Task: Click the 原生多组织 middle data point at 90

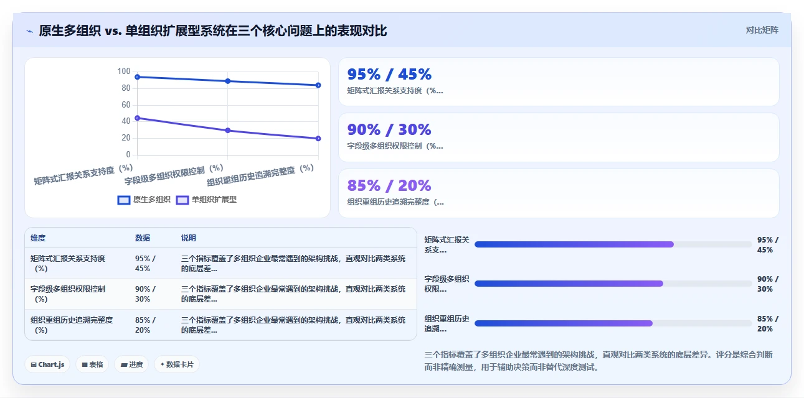Action: (228, 81)
